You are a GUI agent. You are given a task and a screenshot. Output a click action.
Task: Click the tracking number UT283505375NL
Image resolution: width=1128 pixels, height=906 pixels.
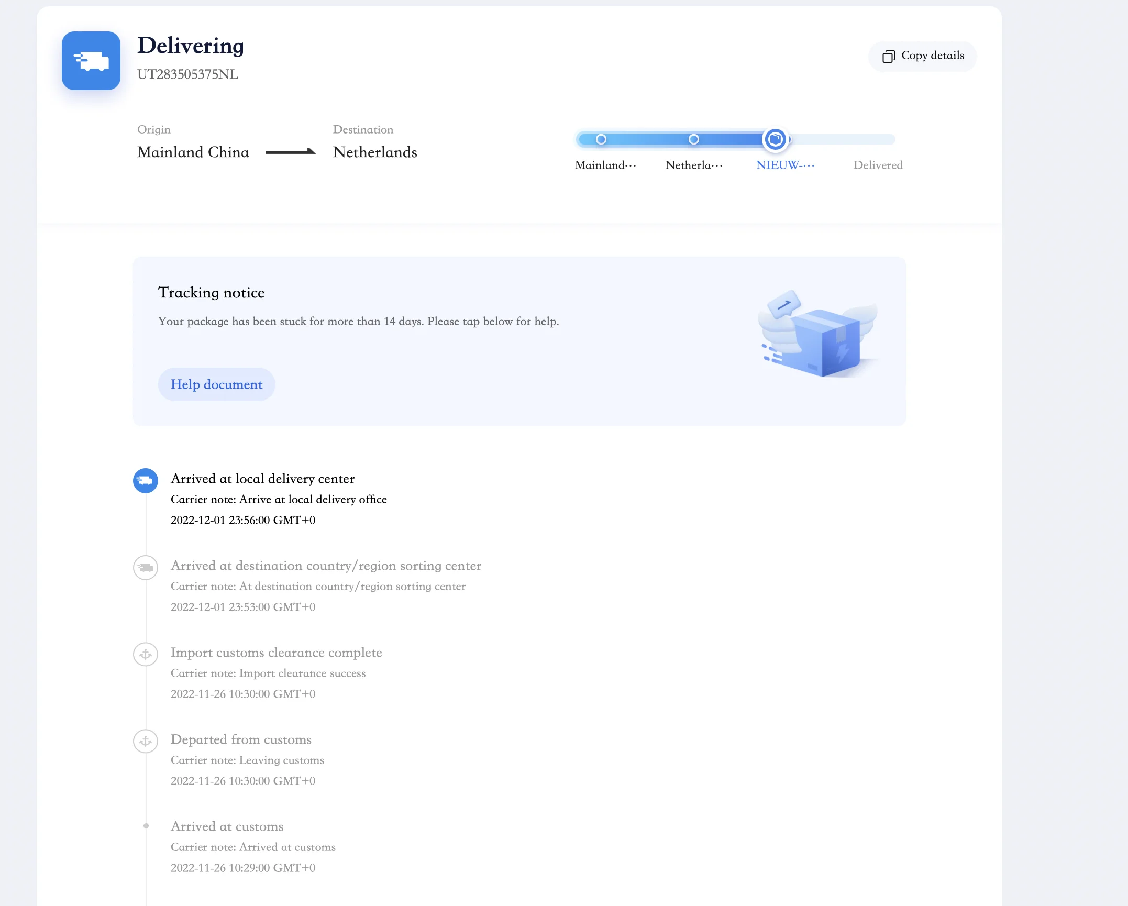(187, 74)
